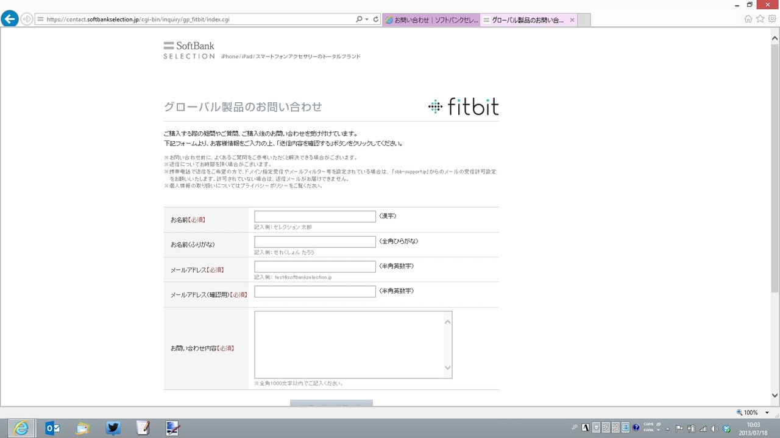Click the Dropbox tray icon

(726, 428)
